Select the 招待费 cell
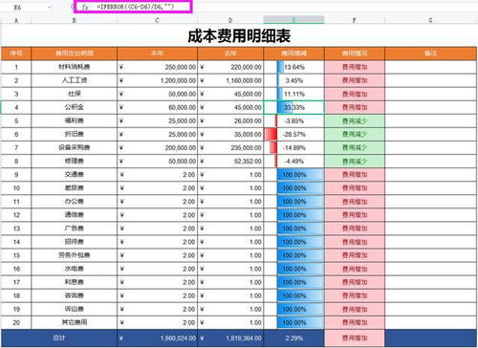 click(75, 242)
